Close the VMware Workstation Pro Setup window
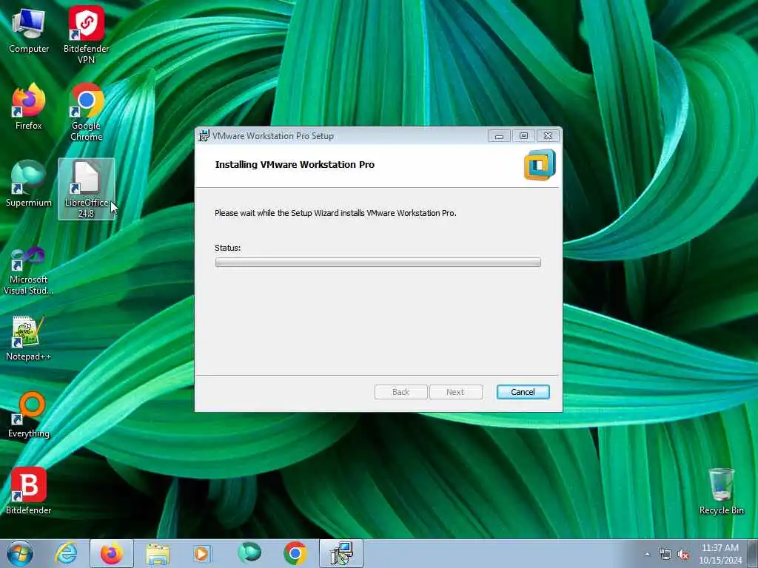Image resolution: width=758 pixels, height=568 pixels. click(x=548, y=136)
